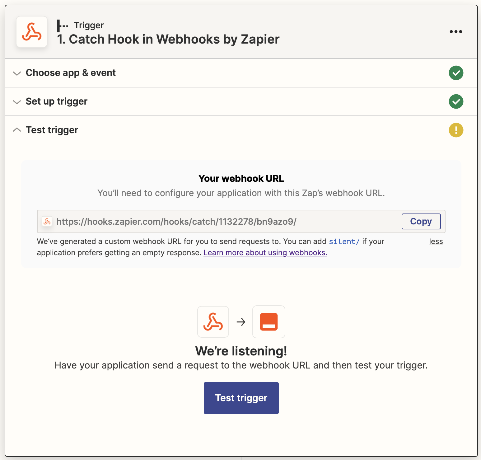481x460 pixels.
Task: Click green checkmark beside Choose app & event
Action: [456, 73]
